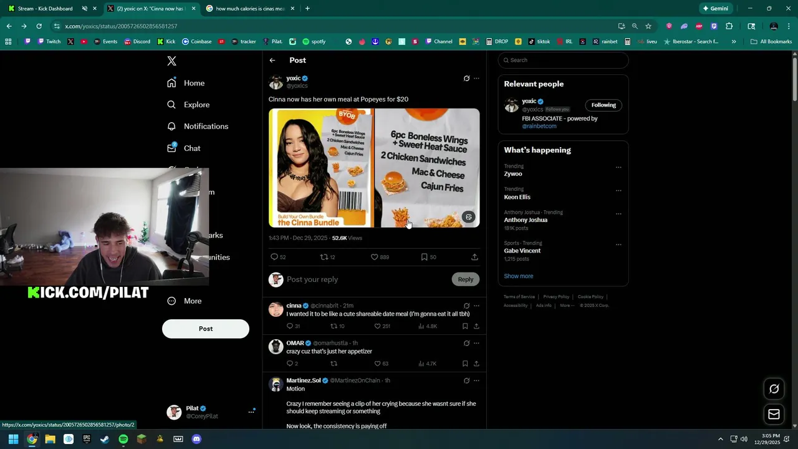Repost OMAR's reply
Viewport: 798px width, 449px height.
334,364
